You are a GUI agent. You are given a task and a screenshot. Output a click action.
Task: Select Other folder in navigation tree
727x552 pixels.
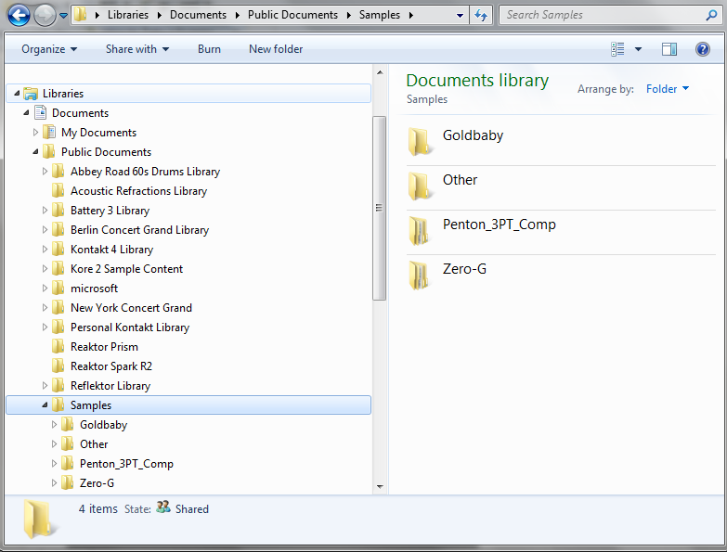point(94,444)
